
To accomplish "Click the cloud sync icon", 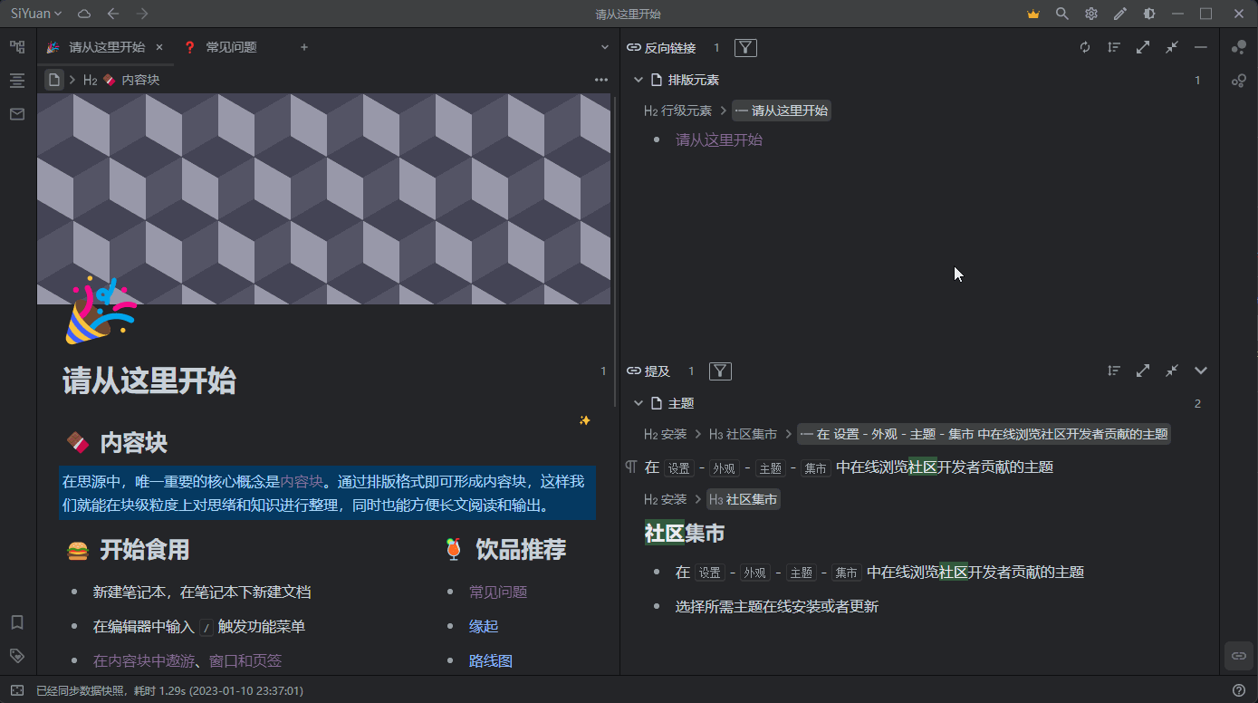I will tap(84, 14).
